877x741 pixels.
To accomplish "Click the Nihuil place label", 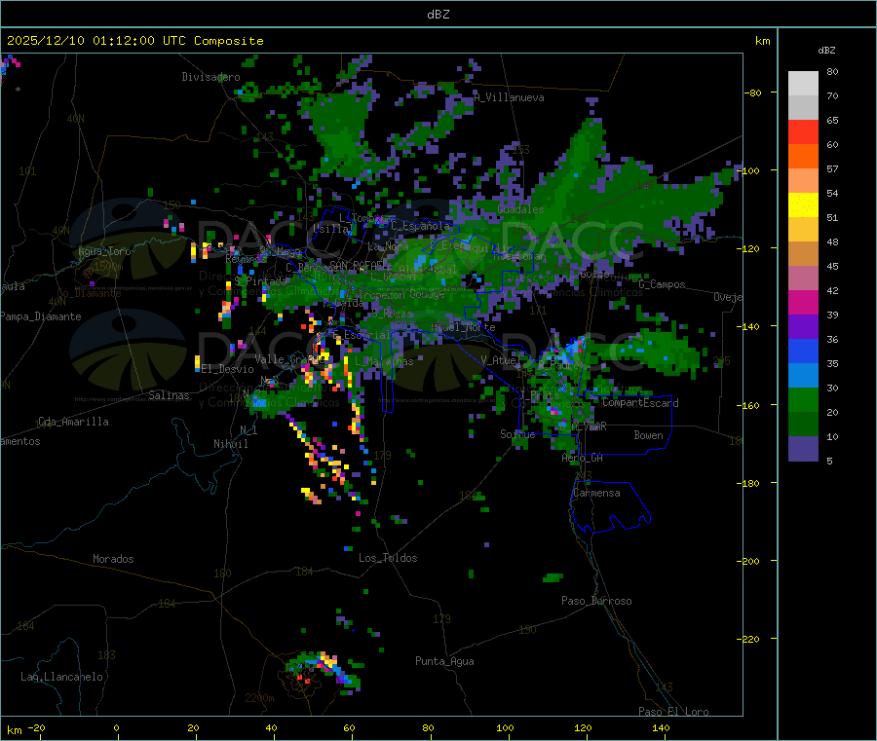I will 231,444.
